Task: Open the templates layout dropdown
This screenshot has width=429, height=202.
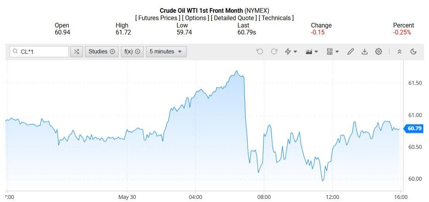Action: pos(333,51)
